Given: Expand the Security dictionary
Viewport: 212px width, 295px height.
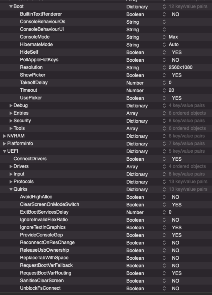Looking at the screenshot, I should pos(11,121).
